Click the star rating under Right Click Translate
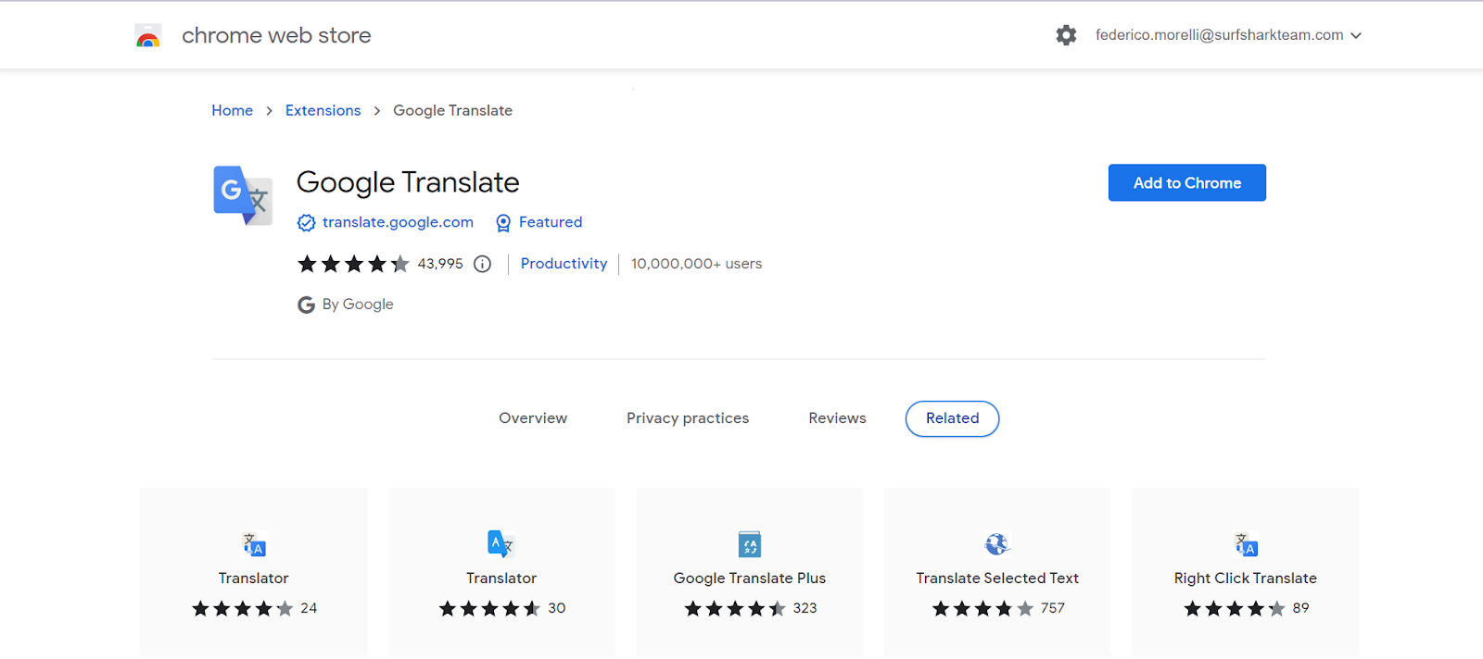 [1235, 608]
